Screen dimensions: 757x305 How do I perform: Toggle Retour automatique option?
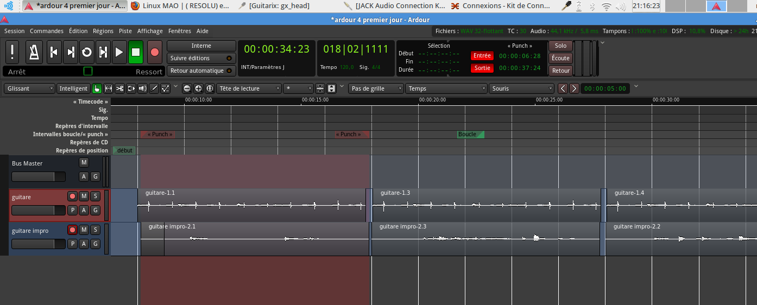(x=201, y=71)
